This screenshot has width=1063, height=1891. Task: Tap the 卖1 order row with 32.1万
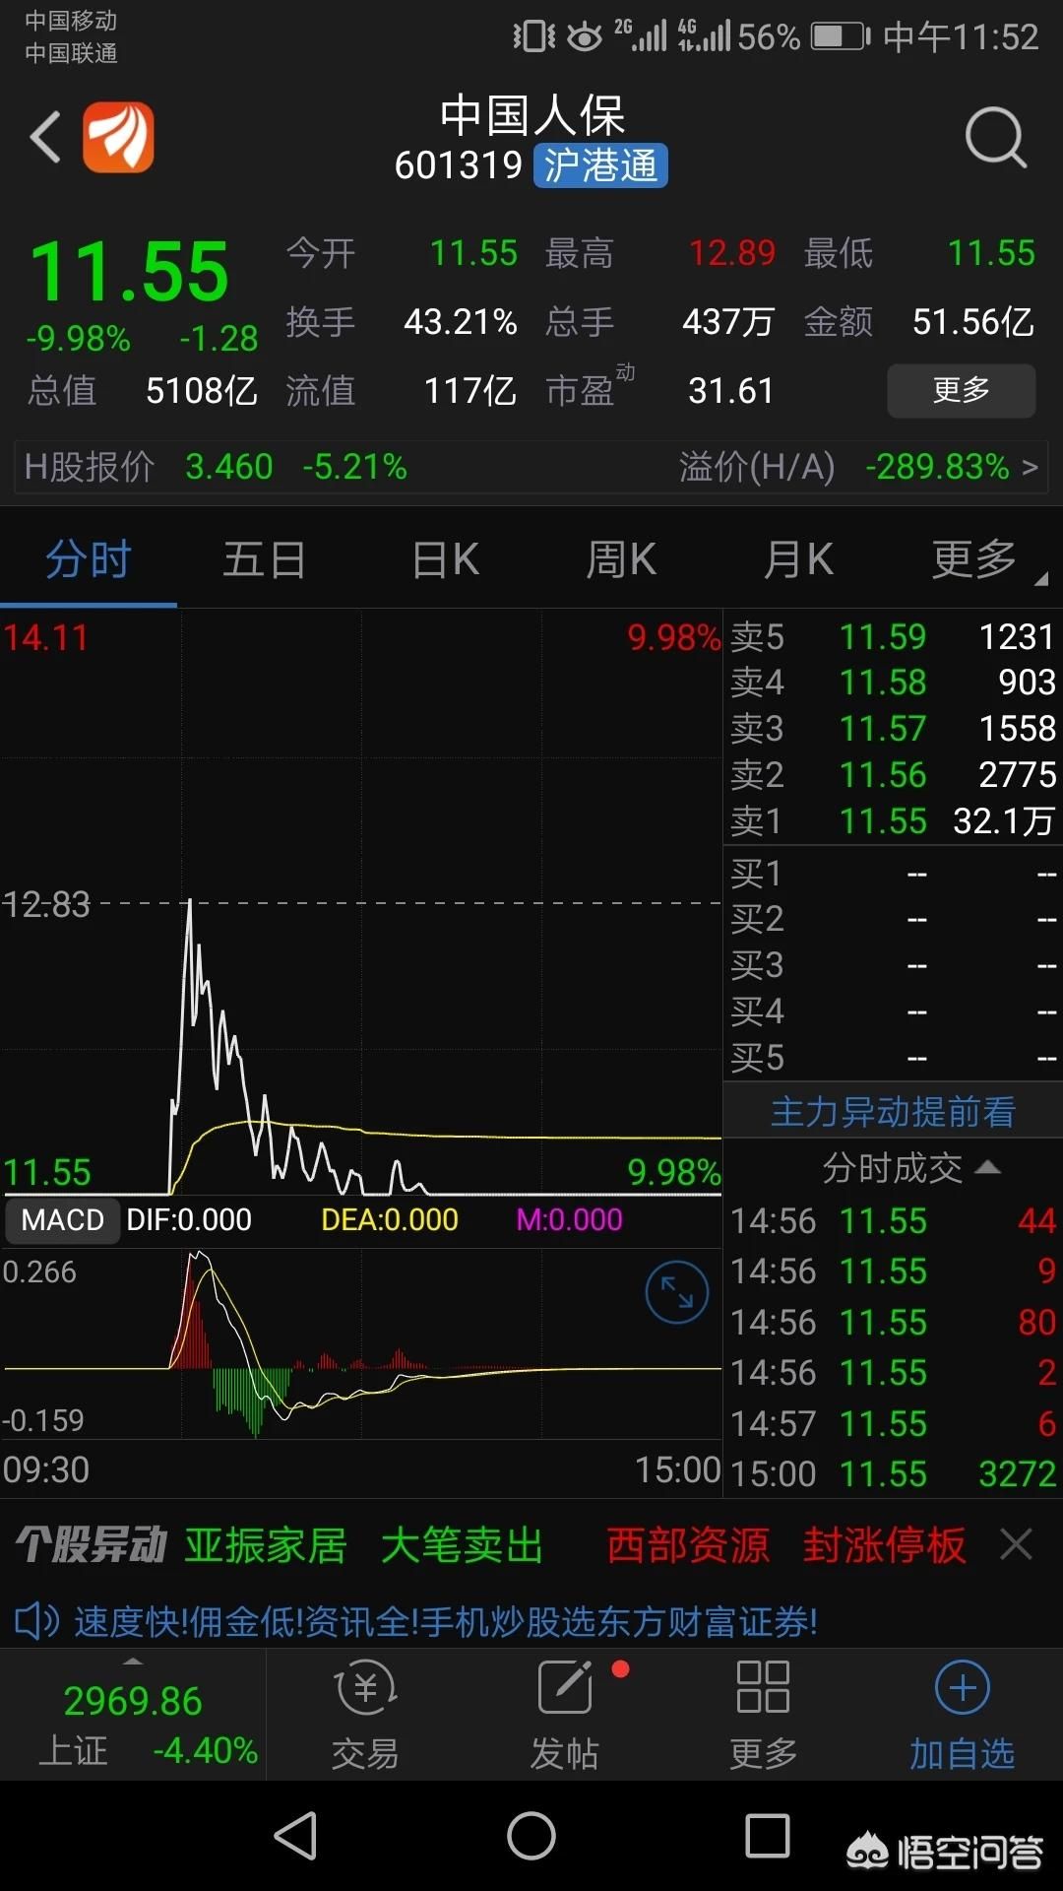tap(893, 820)
